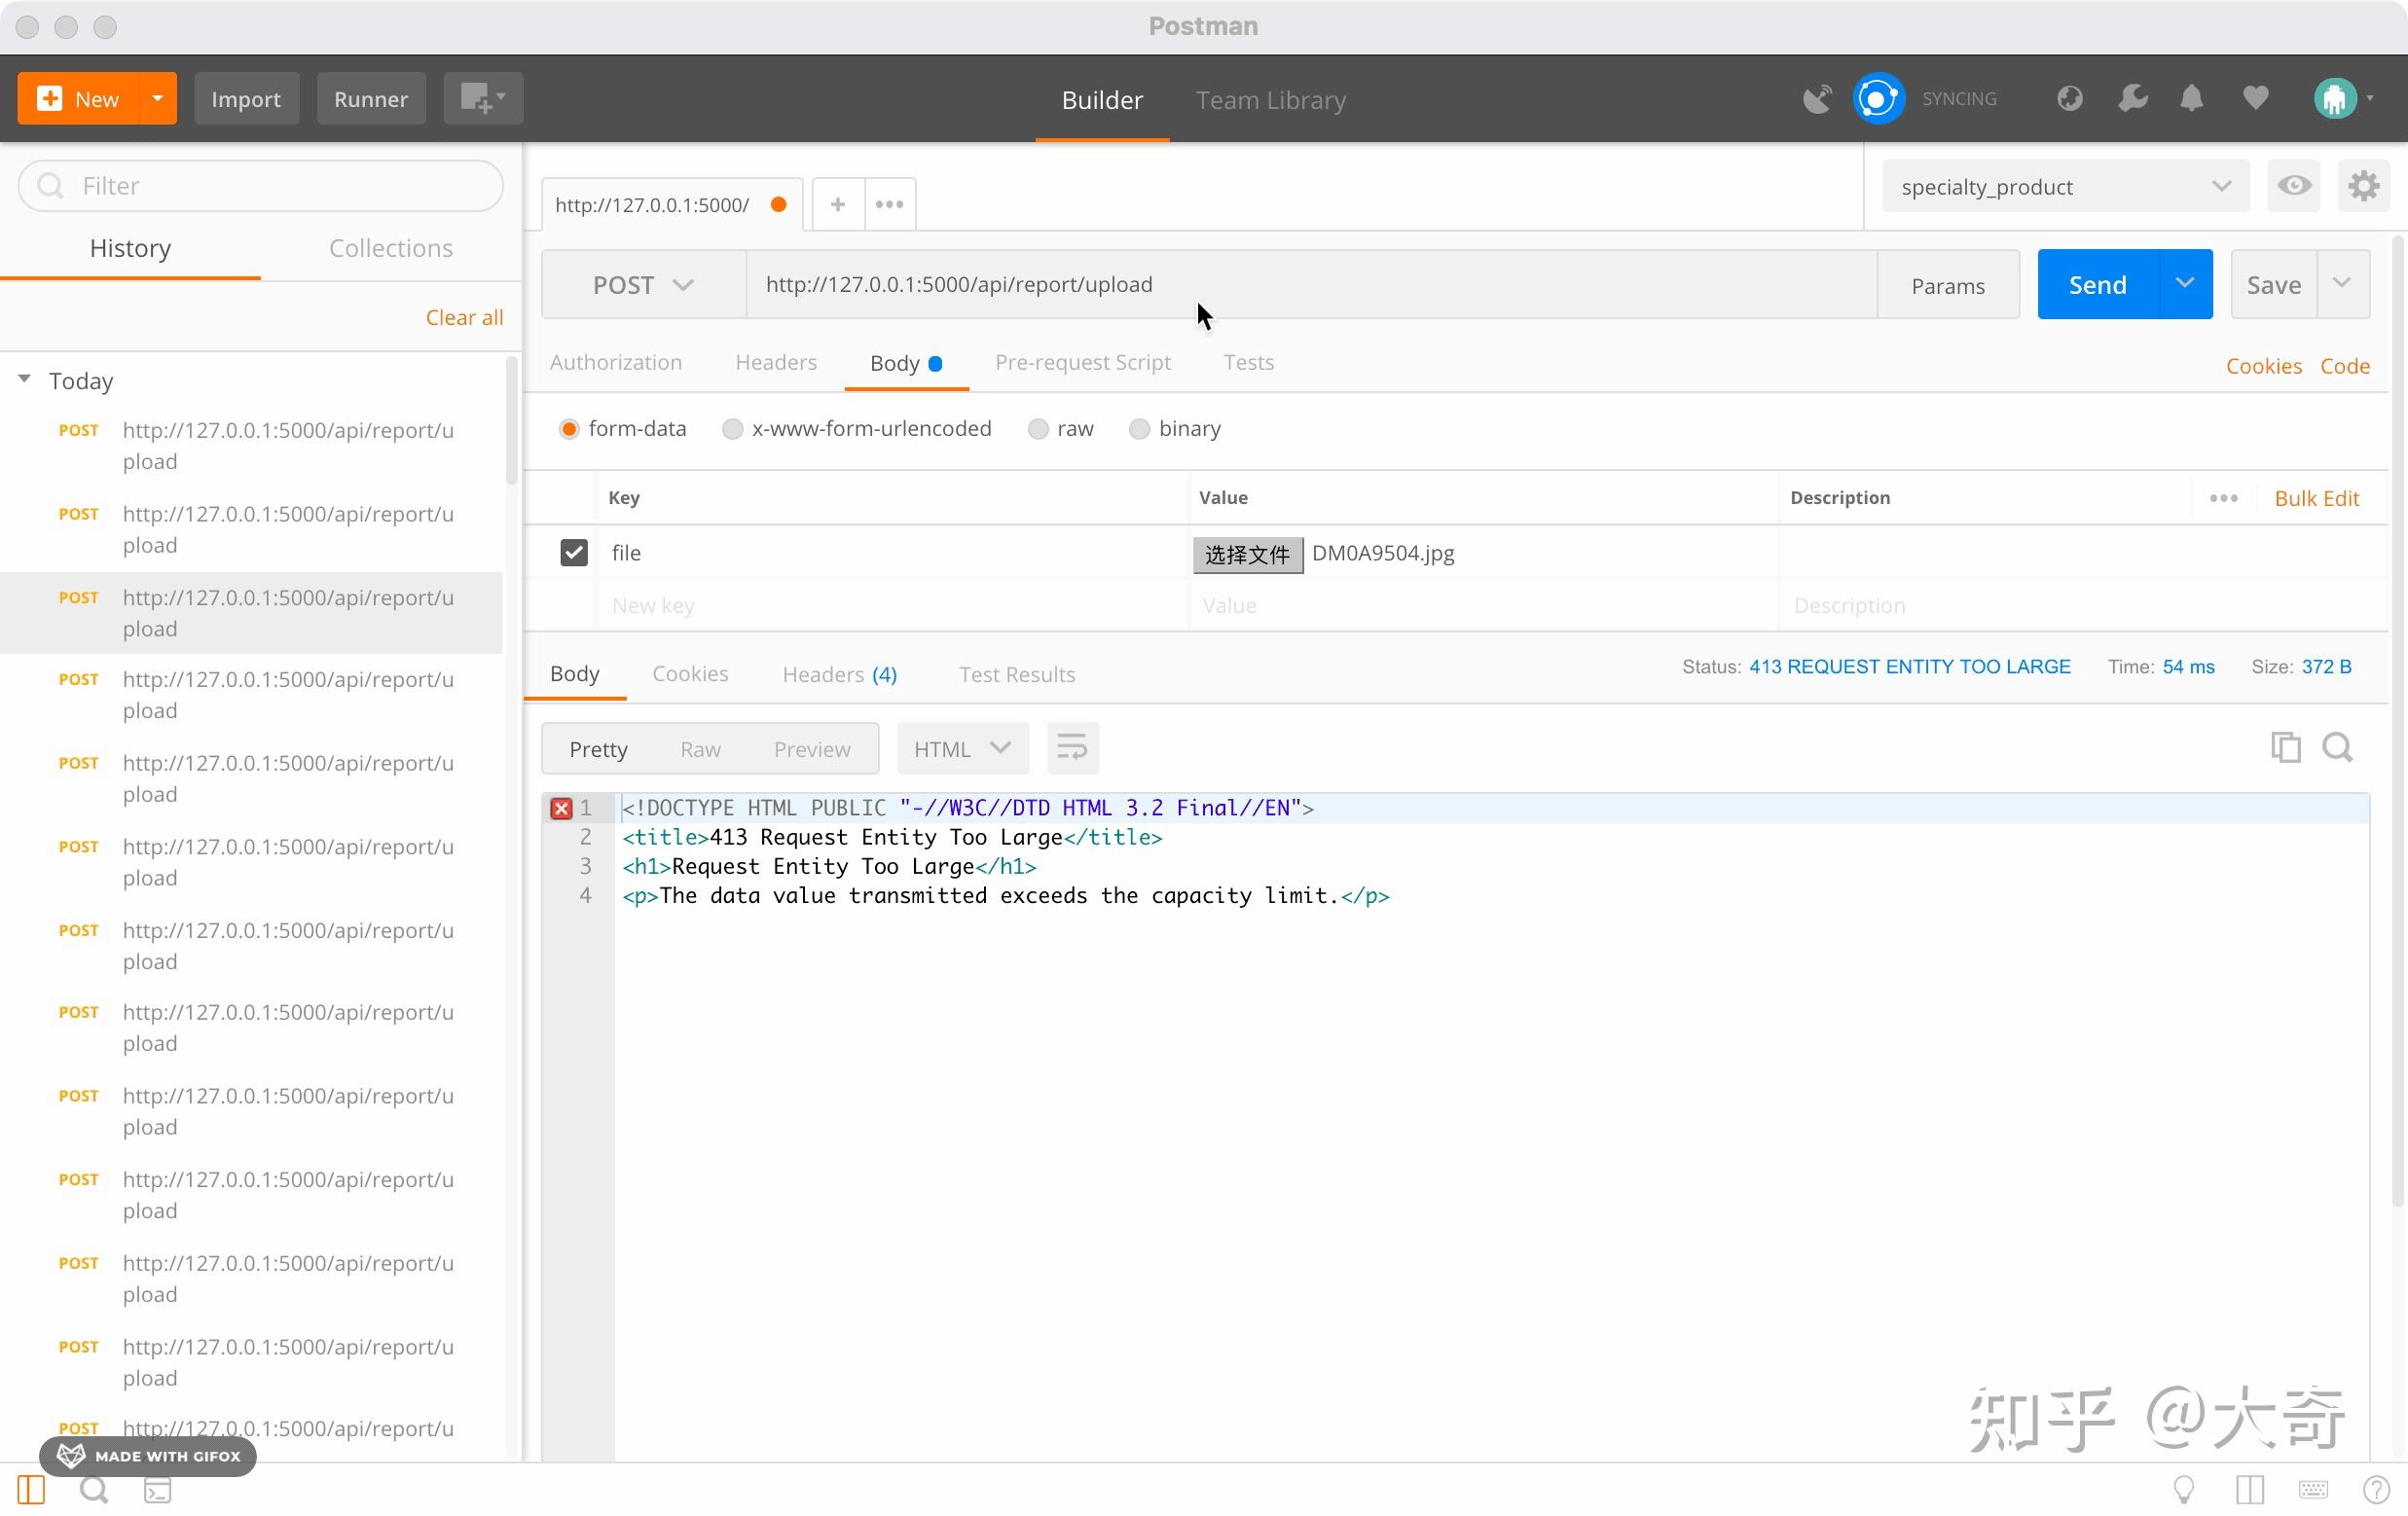Viewport: 2408px width, 1516px height.
Task: Click the environment quick look eye icon
Action: (x=2294, y=186)
